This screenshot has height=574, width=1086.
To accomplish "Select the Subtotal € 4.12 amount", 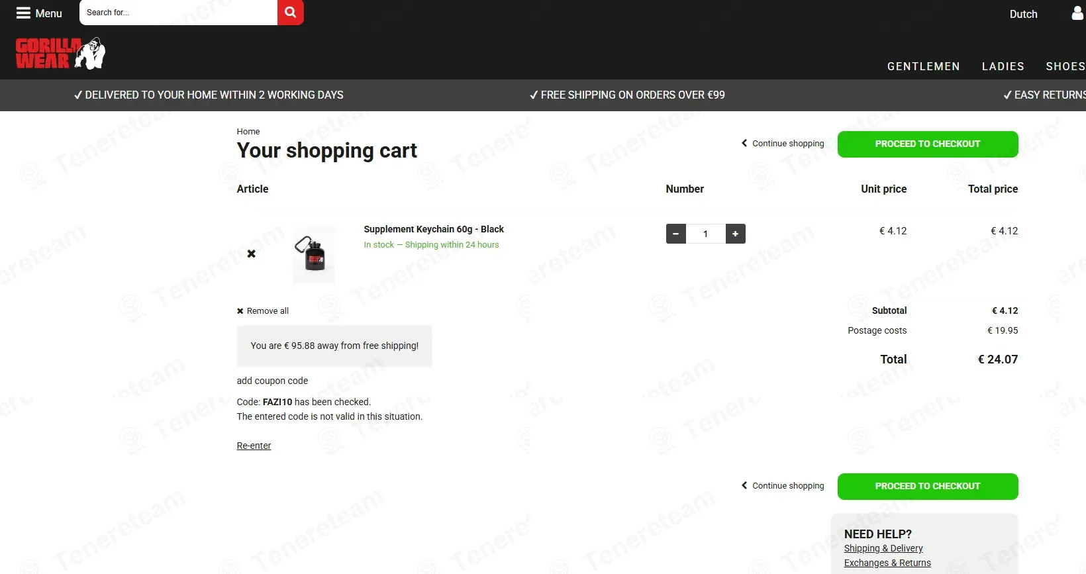I will 1005,311.
